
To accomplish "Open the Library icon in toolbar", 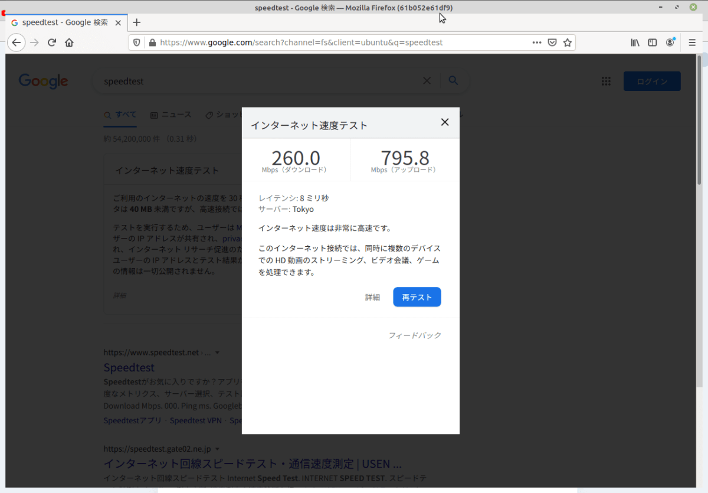I will pyautogui.click(x=635, y=43).
